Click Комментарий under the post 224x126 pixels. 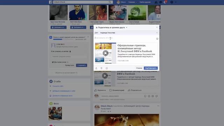click(117, 90)
